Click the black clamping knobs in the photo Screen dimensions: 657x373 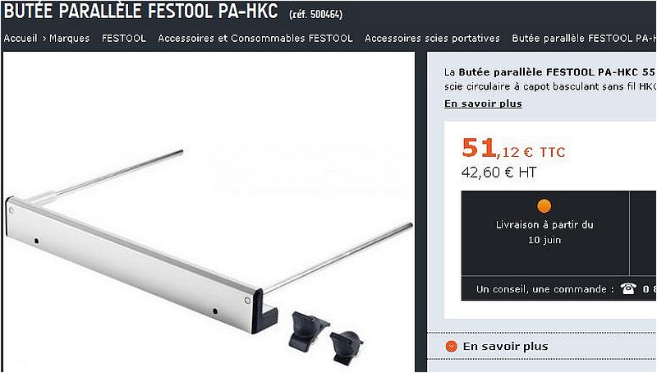click(x=325, y=337)
